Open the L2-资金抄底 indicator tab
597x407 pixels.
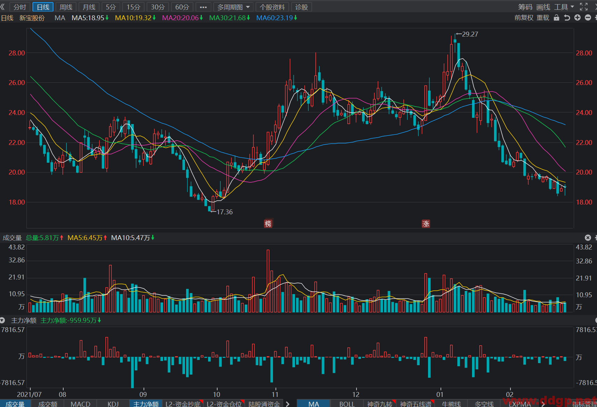tap(183, 404)
